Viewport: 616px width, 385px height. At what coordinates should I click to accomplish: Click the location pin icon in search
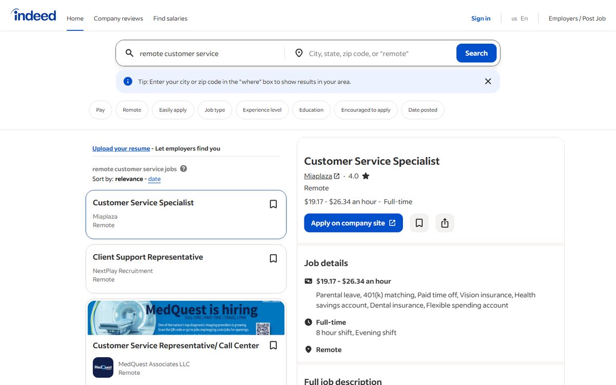[x=299, y=53]
